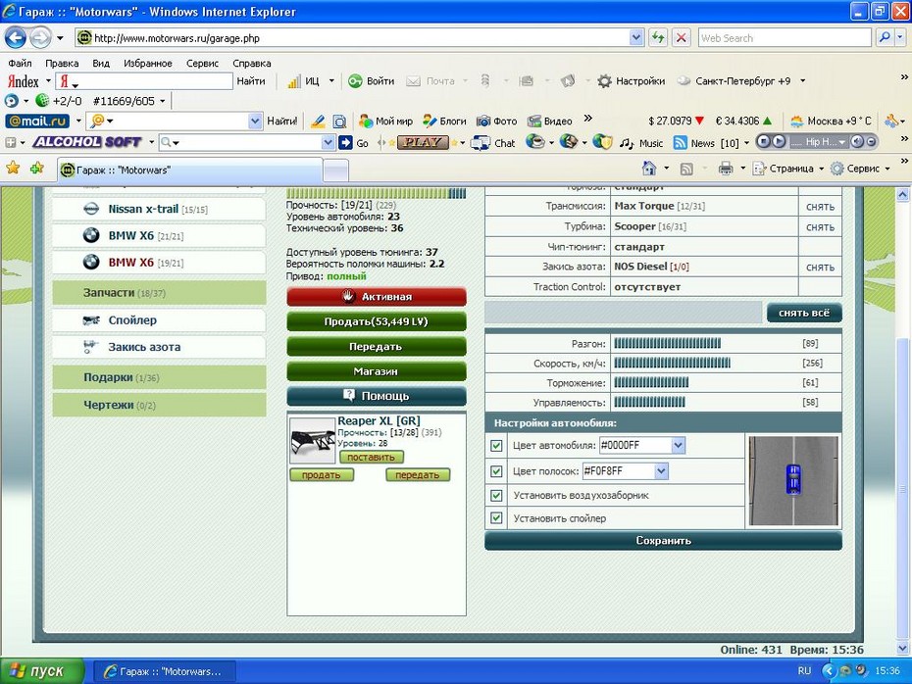The height and width of the screenshot is (684, 912).
Task: Click the Reaper XL spoiler thumbnail
Action: coord(312,440)
